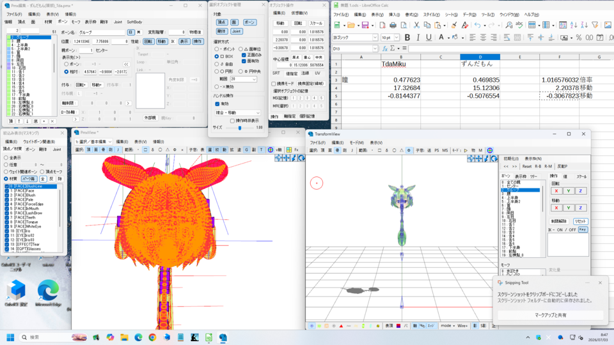Expand the Name Box dropdown showing D13
The width and height of the screenshot is (614, 345).
pyautogui.click(x=375, y=49)
